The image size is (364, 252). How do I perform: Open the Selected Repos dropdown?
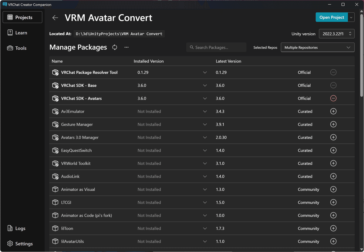click(x=318, y=47)
